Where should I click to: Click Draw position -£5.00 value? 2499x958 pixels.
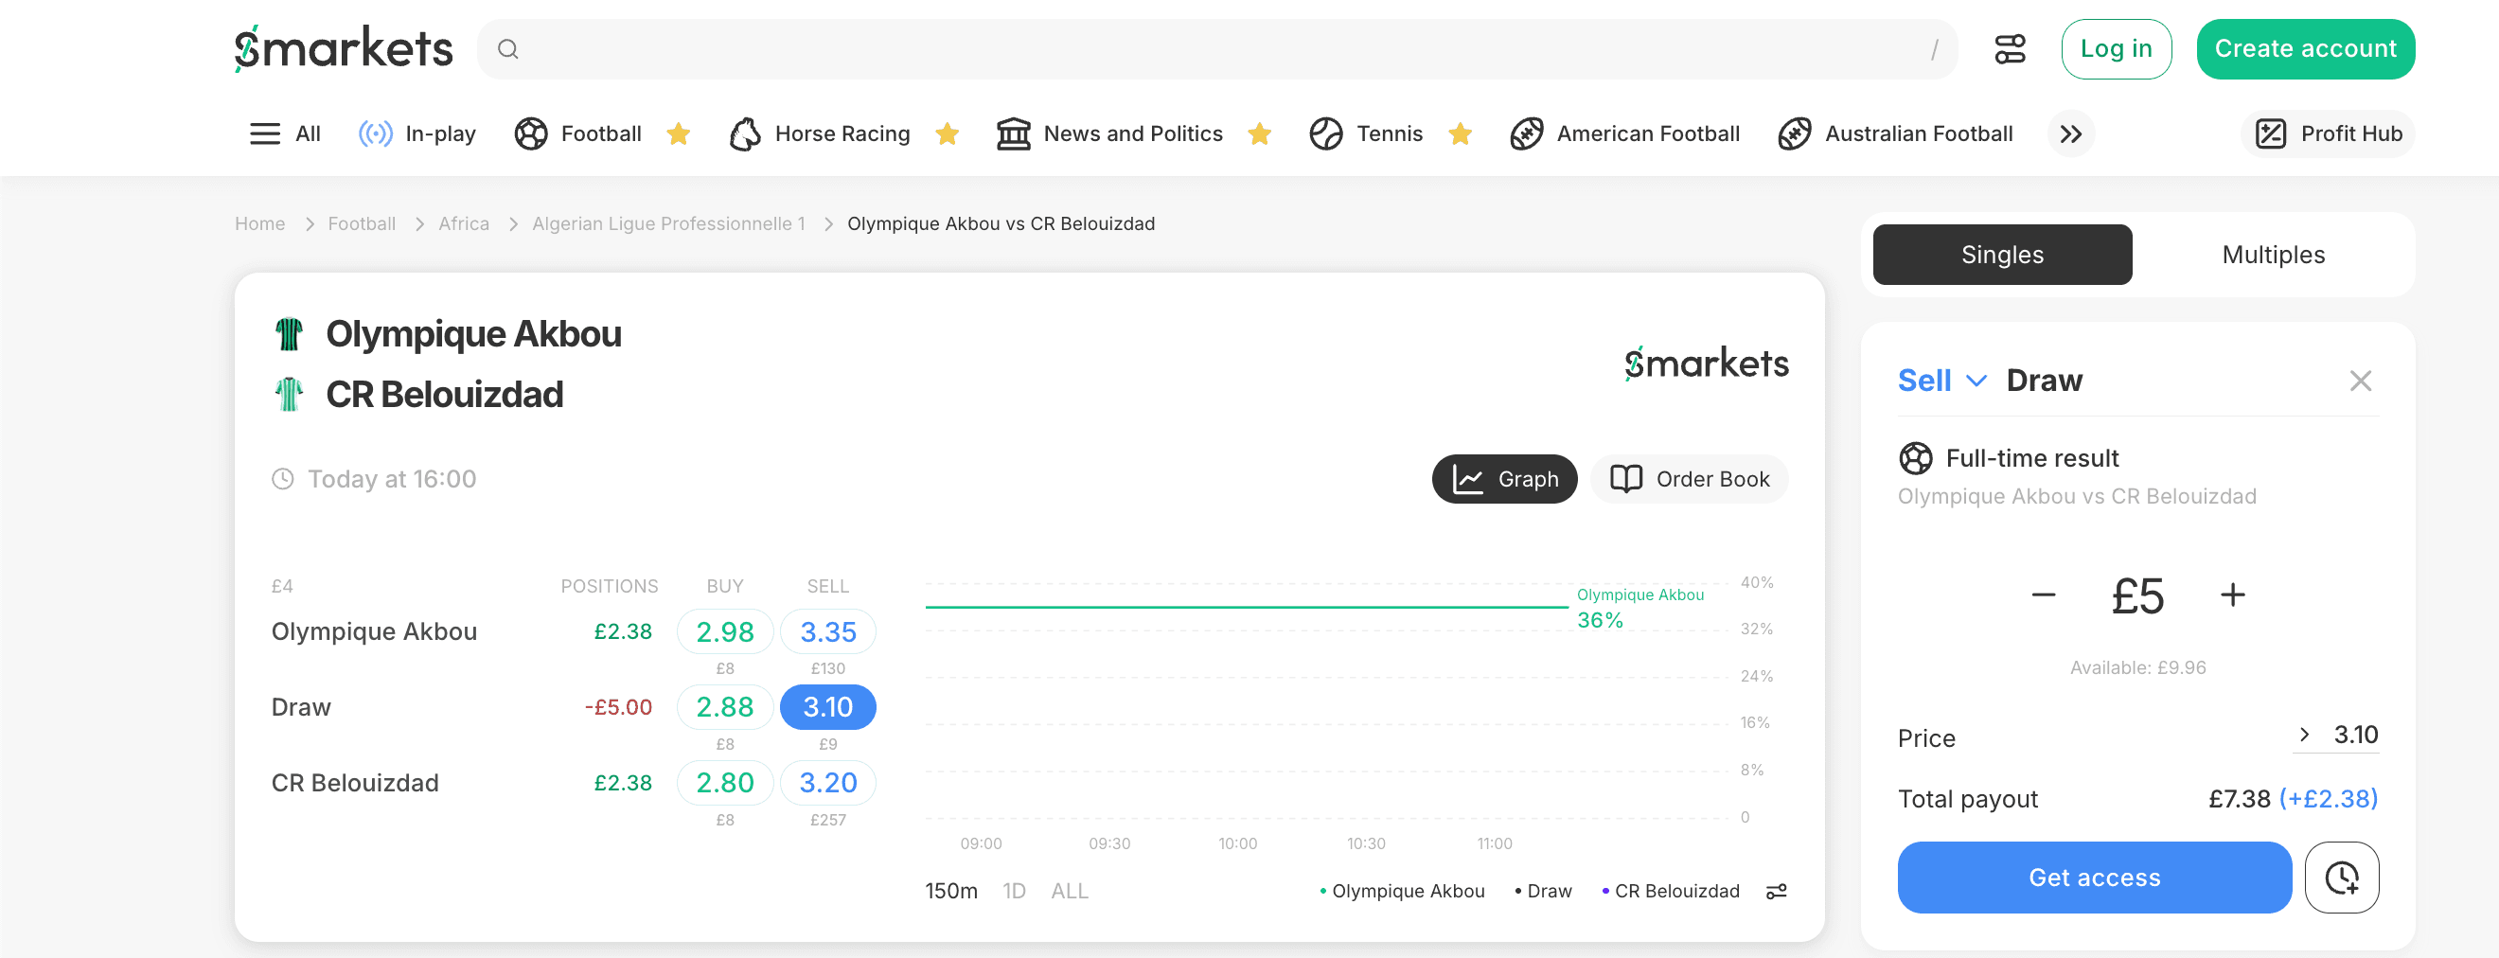618,707
